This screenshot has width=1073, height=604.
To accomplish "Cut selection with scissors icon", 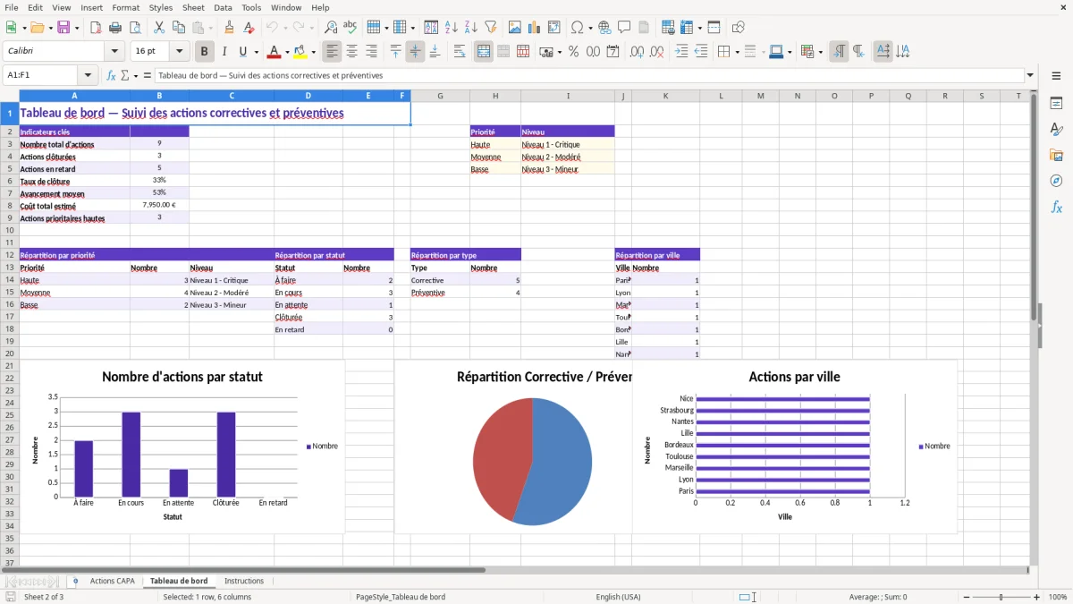I will (x=159, y=28).
